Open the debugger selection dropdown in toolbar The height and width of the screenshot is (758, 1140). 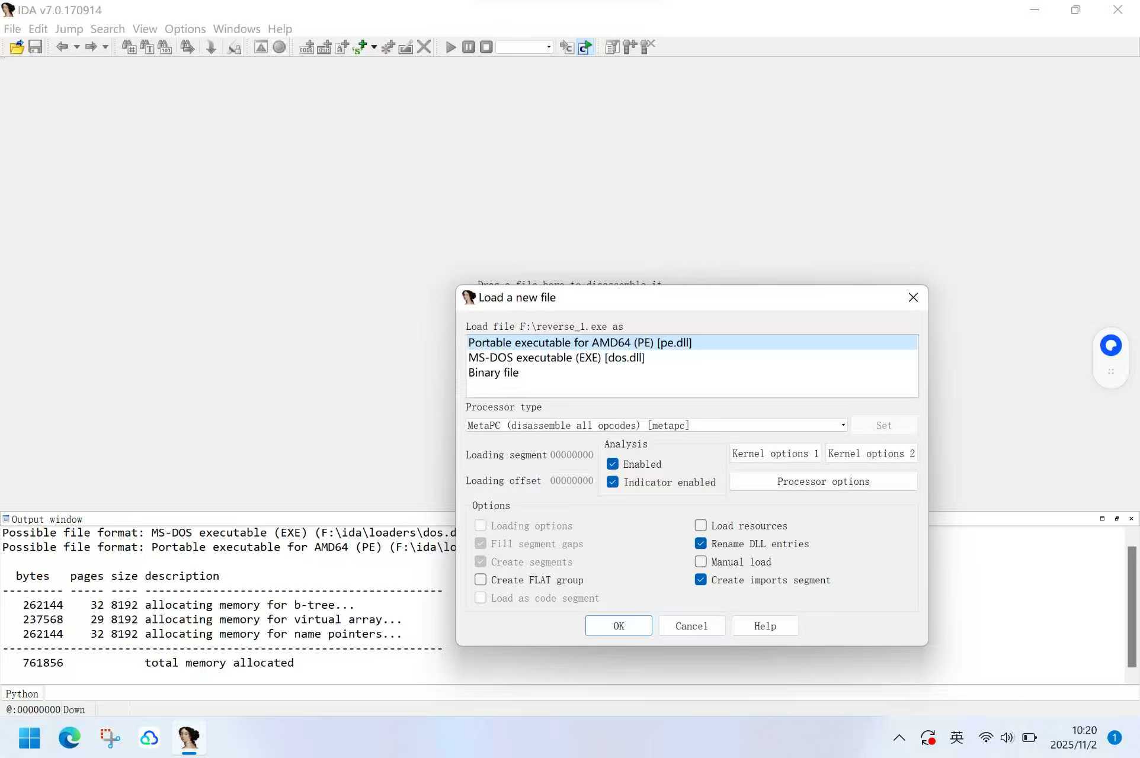tap(549, 47)
